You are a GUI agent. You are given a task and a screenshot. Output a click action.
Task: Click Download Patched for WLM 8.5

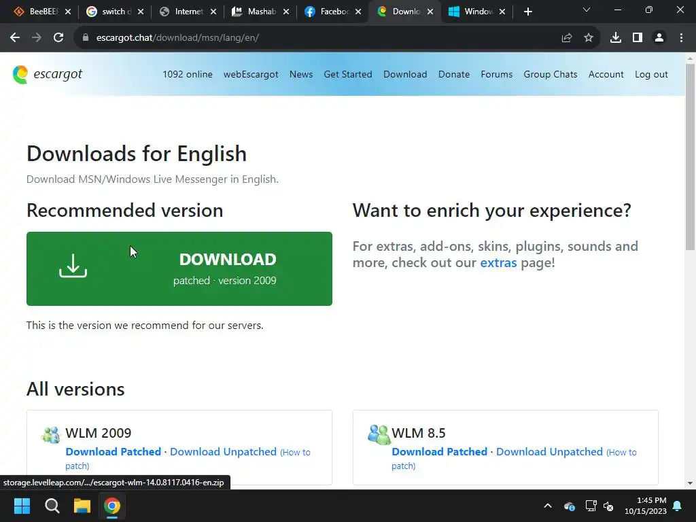point(440,452)
